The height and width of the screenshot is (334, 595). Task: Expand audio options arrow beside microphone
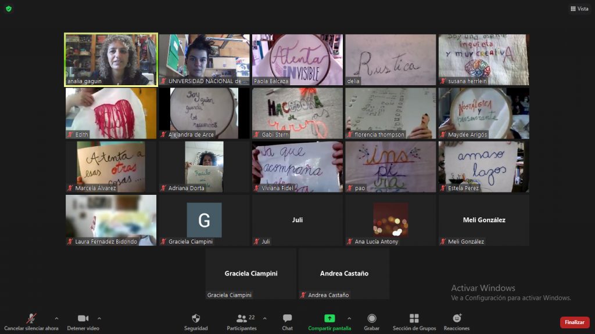pyautogui.click(x=56, y=318)
